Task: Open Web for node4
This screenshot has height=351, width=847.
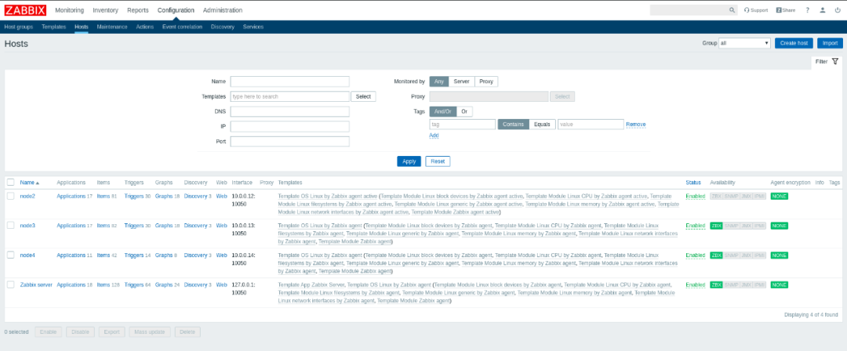Action: [x=221, y=255]
